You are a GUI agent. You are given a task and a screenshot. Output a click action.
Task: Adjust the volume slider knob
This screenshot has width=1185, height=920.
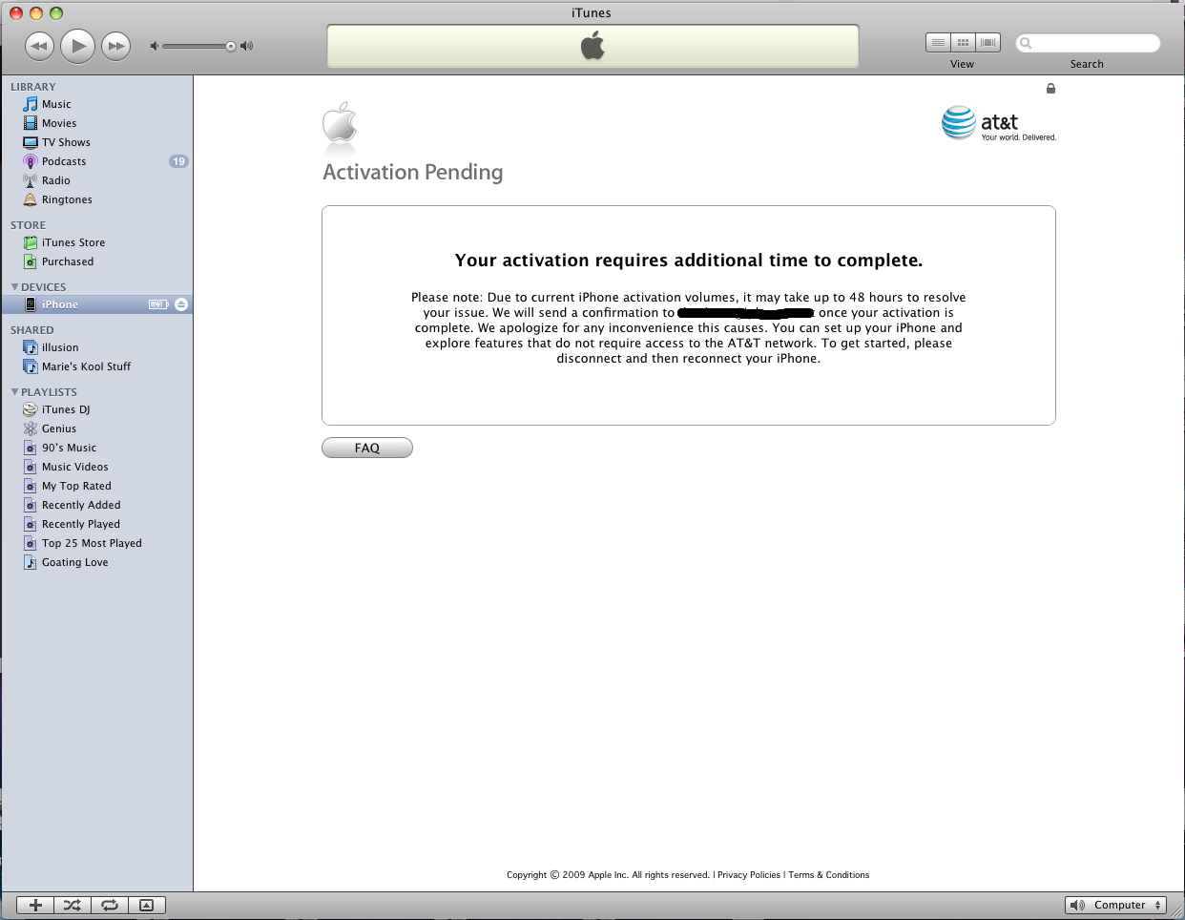(x=230, y=46)
